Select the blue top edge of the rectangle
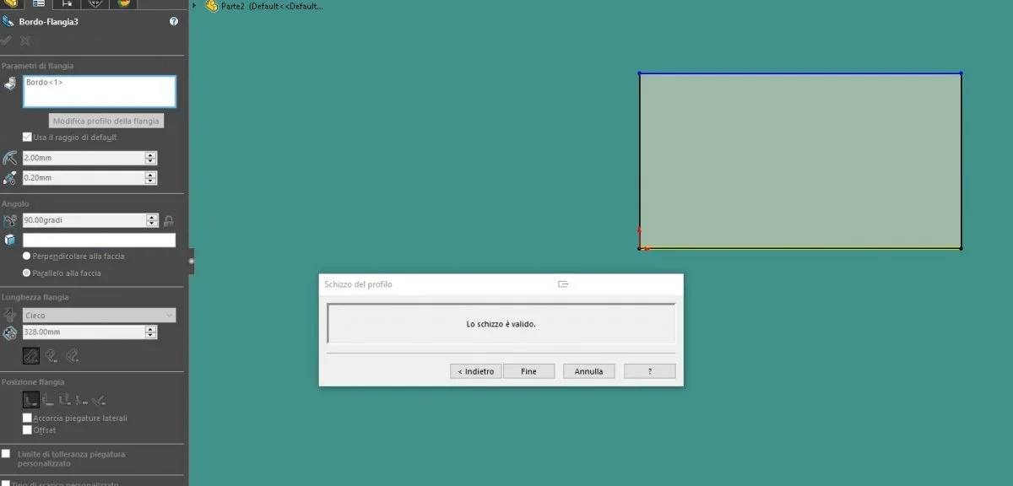 click(799, 73)
